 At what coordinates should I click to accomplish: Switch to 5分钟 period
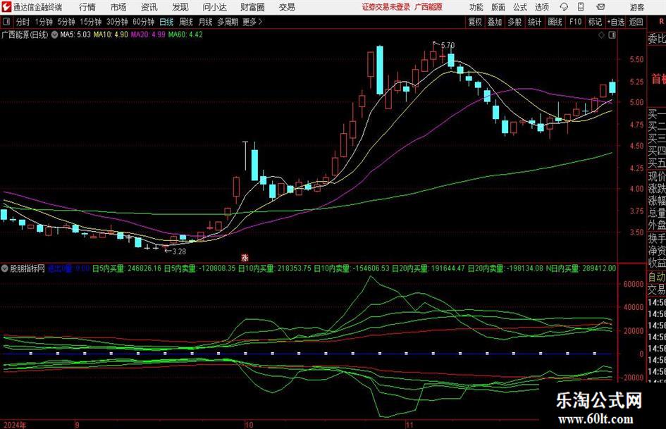66,22
